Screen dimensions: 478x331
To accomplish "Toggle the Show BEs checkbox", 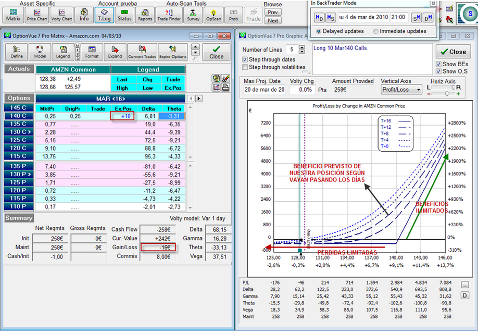I will click(x=438, y=64).
